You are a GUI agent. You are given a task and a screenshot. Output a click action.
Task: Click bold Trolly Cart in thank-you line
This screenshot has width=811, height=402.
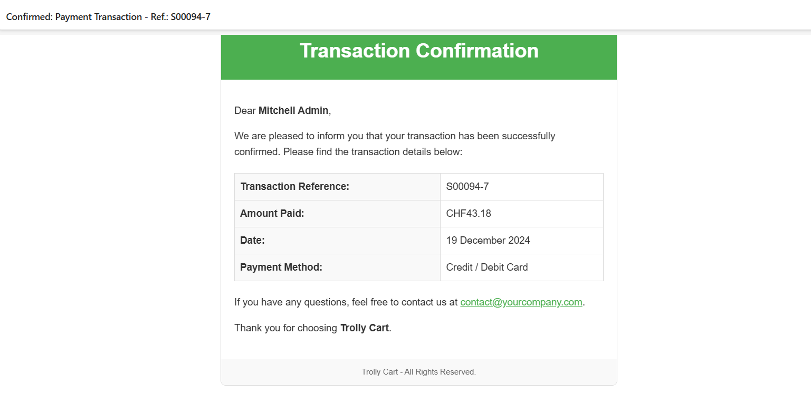tap(364, 328)
